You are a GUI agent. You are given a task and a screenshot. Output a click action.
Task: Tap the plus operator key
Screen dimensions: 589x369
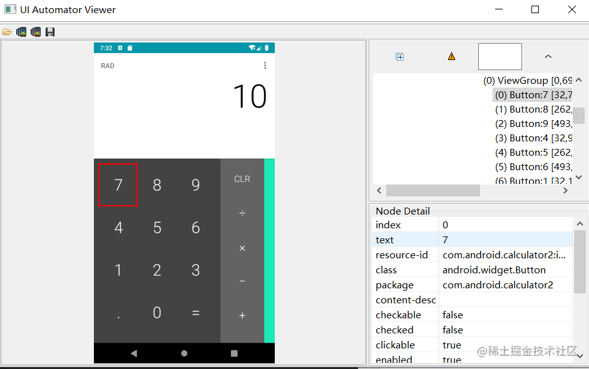click(x=242, y=316)
